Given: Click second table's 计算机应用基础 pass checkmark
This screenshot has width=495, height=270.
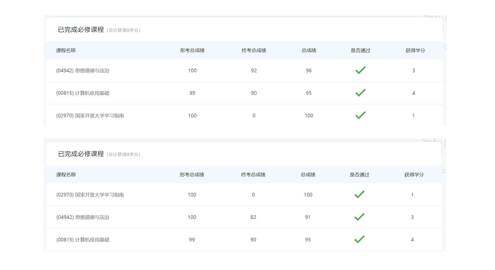Looking at the screenshot, I should (359, 239).
